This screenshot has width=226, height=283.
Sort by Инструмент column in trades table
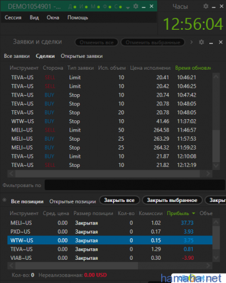(24, 68)
